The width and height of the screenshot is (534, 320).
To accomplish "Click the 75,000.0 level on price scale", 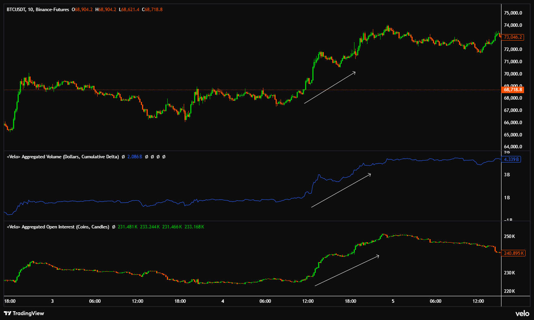I will [x=513, y=13].
